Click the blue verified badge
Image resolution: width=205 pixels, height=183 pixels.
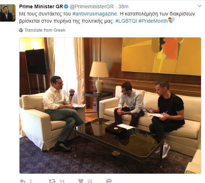[66, 6]
